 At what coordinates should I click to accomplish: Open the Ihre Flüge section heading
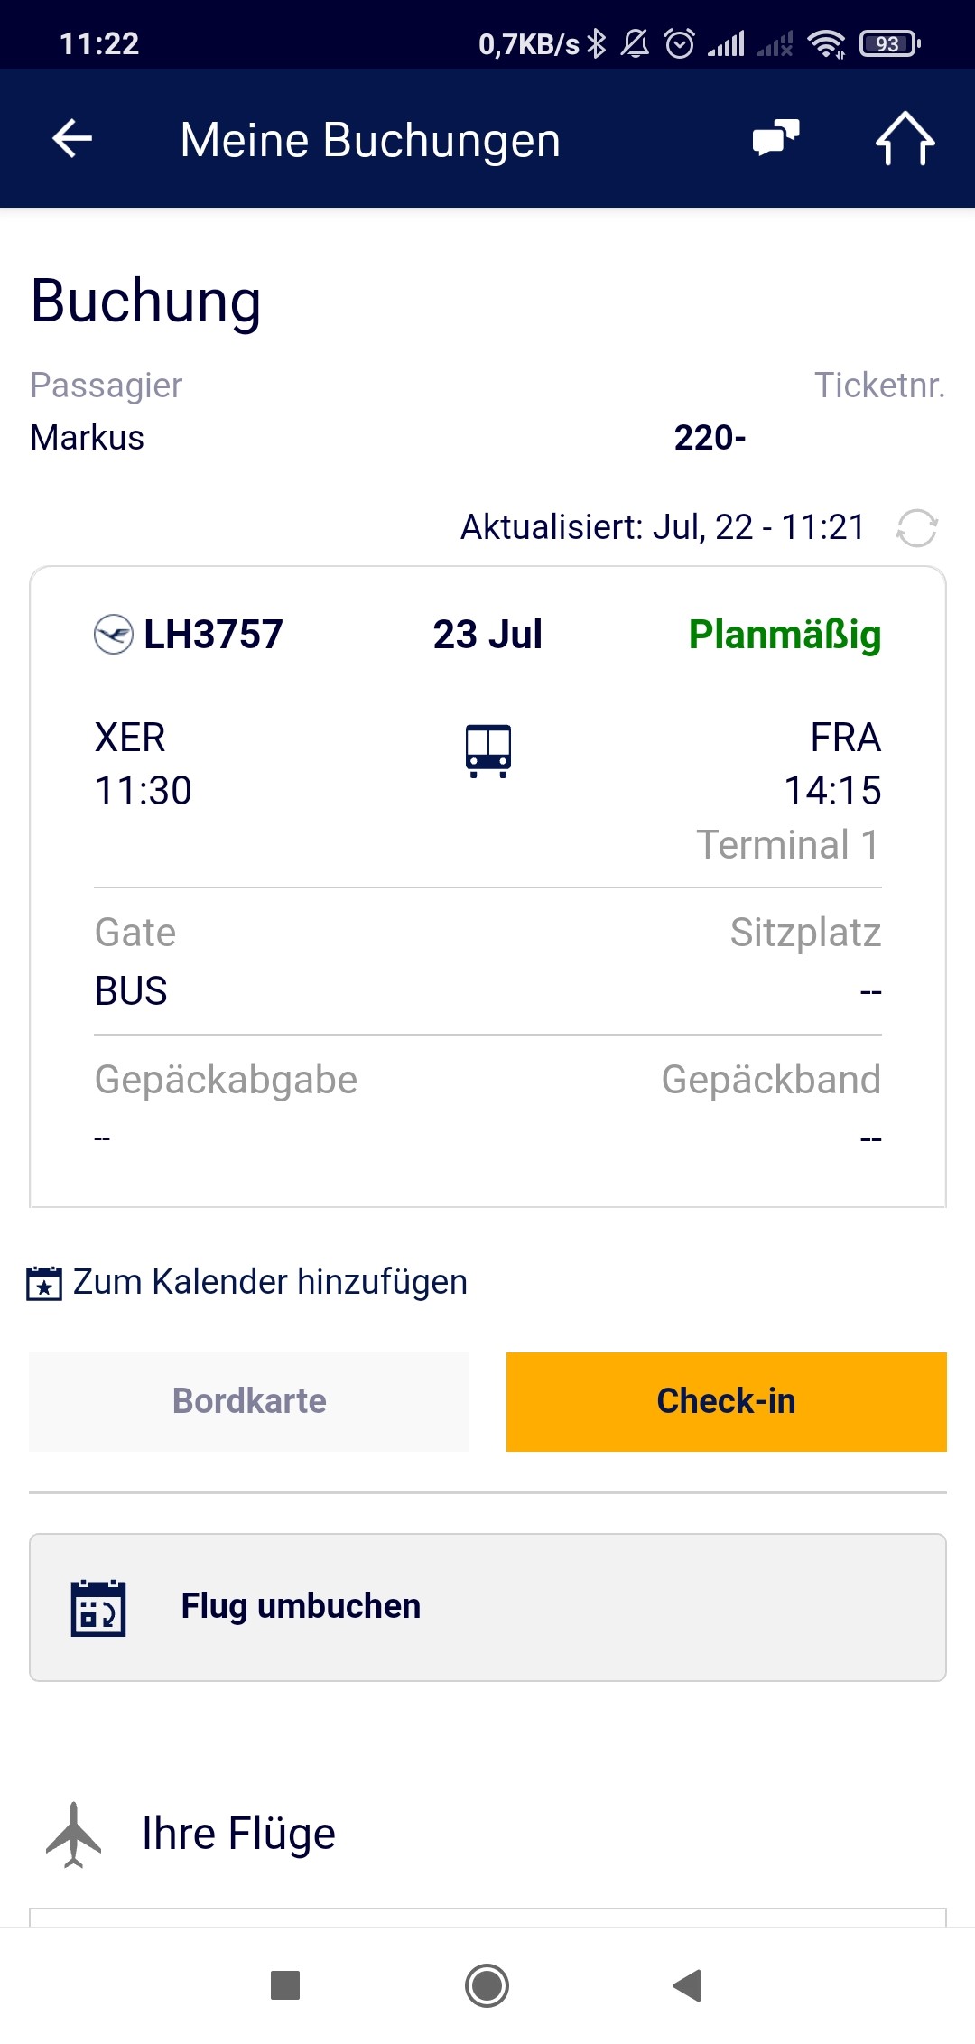(x=238, y=1834)
